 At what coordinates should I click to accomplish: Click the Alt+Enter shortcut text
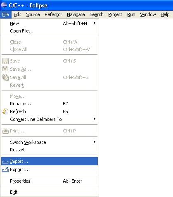(73, 181)
